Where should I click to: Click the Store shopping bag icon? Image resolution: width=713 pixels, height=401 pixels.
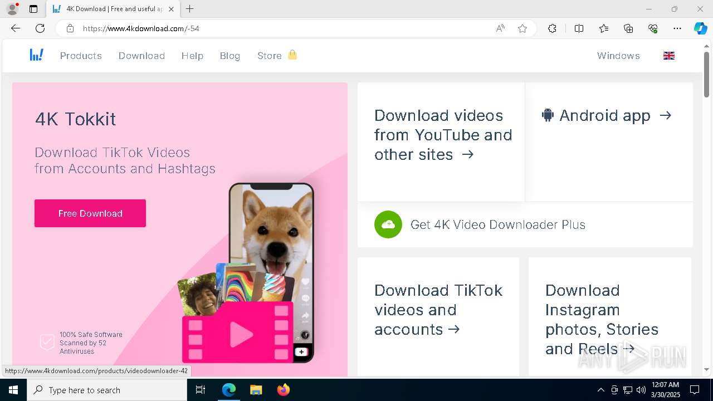tap(292, 55)
